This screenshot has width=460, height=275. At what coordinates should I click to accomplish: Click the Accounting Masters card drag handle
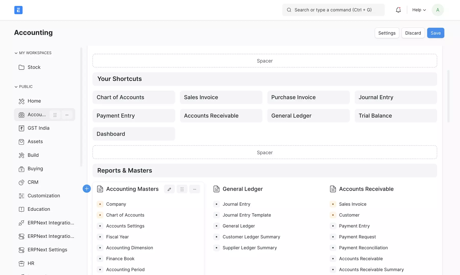click(182, 189)
